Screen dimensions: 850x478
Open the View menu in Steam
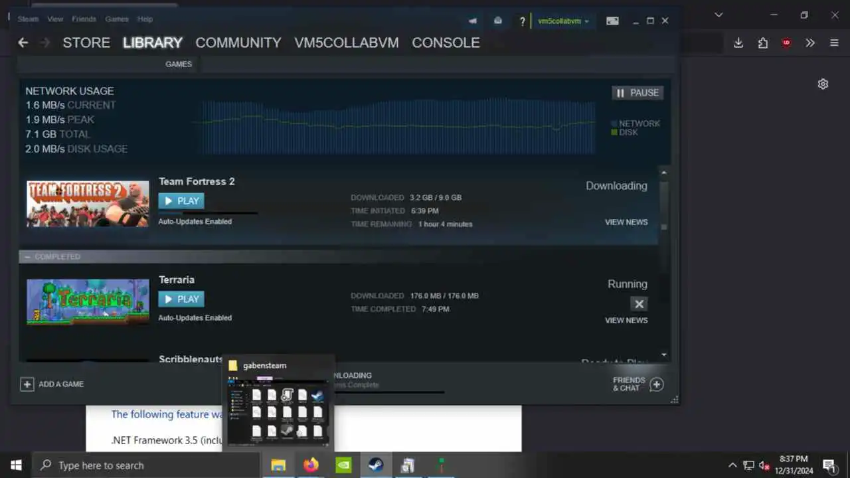point(55,19)
